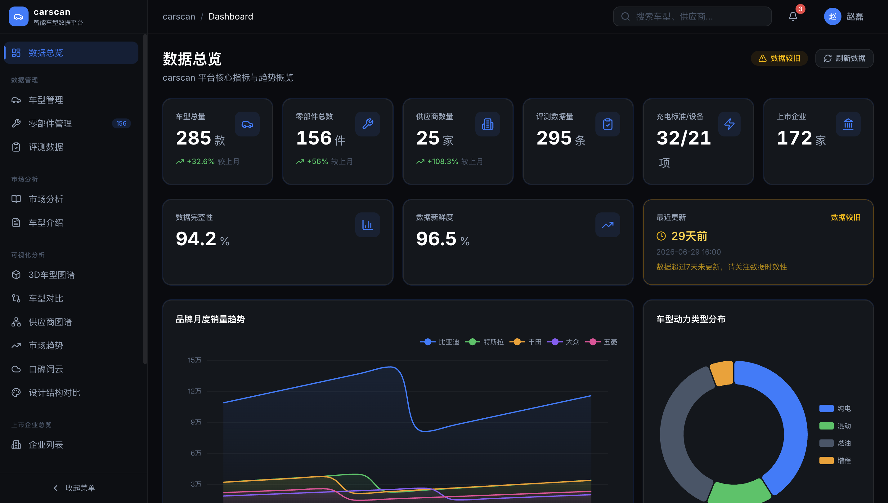Toggle 增程 in the donut legend
Screen dimensions: 888x503
pos(835,461)
